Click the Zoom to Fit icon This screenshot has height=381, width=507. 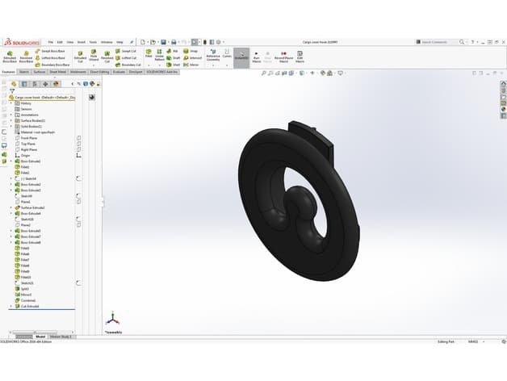263,73
